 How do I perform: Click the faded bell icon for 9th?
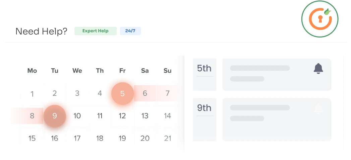[318, 109]
